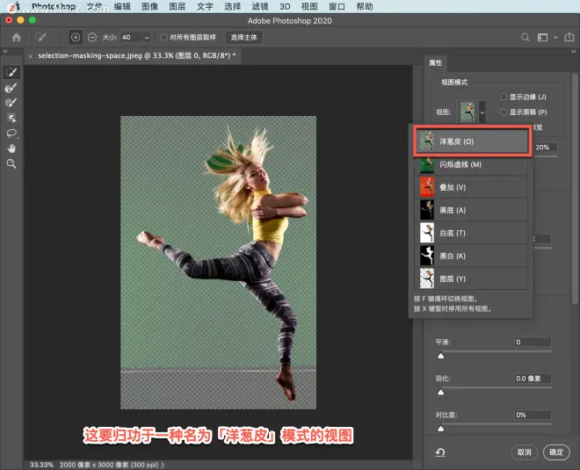Viewport: 580px width, 470px height.
Task: Select the Refine Edge Brush tool
Action: (x=11, y=88)
